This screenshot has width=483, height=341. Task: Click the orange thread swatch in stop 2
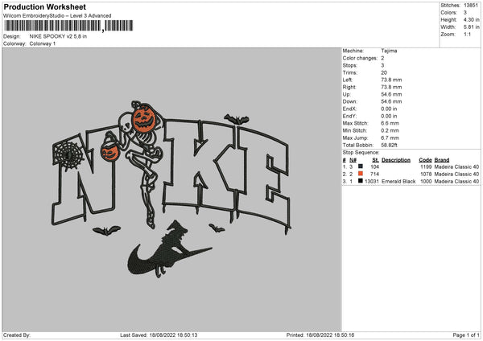point(361,174)
